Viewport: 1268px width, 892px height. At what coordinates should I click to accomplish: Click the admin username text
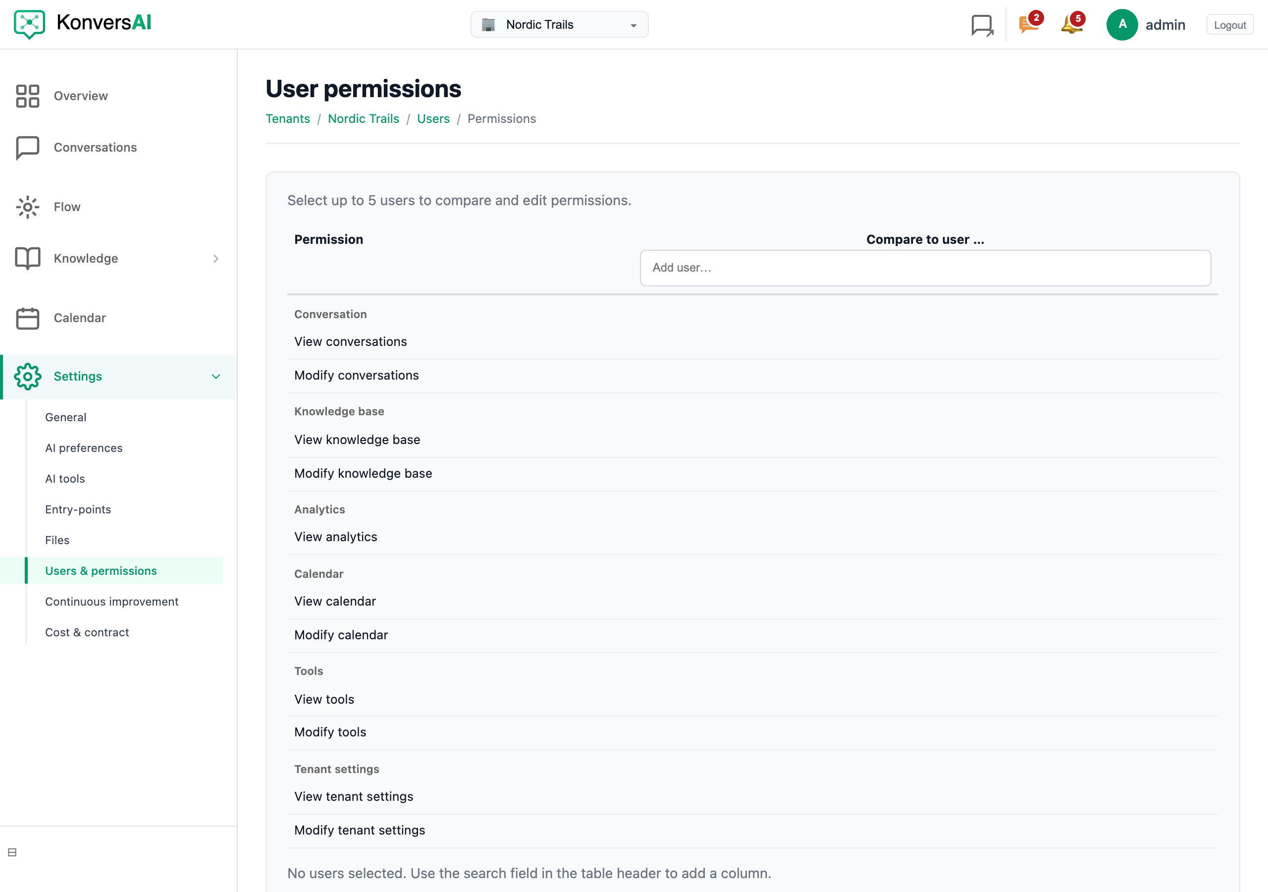[x=1165, y=25]
